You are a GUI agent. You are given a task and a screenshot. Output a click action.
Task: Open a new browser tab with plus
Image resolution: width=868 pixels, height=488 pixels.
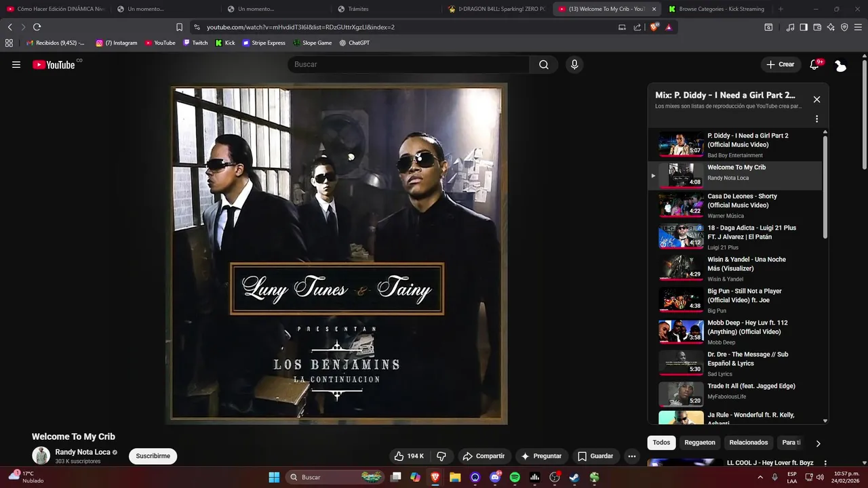click(x=781, y=9)
